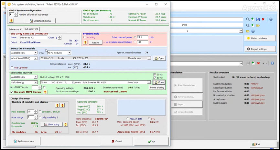Cancel the grid system definition dialog
Image resolution: width=280 pixels, height=150 pixels.
click(117, 141)
